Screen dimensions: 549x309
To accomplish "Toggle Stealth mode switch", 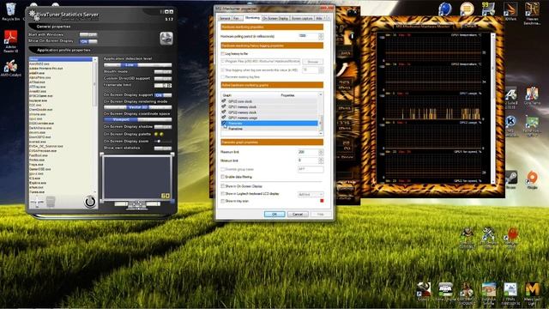I will (163, 71).
